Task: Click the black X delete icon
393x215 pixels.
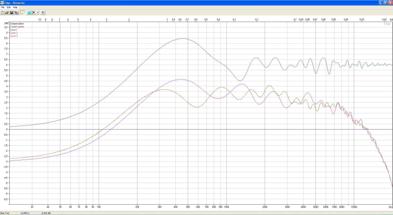Action: pyautogui.click(x=33, y=12)
